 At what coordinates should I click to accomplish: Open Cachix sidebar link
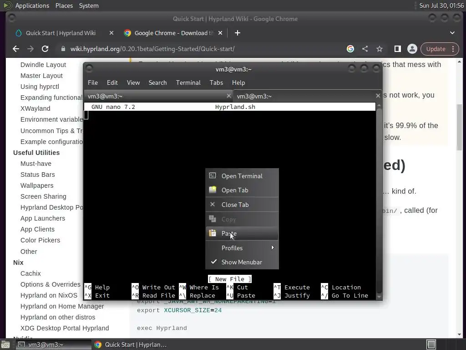[x=30, y=273]
